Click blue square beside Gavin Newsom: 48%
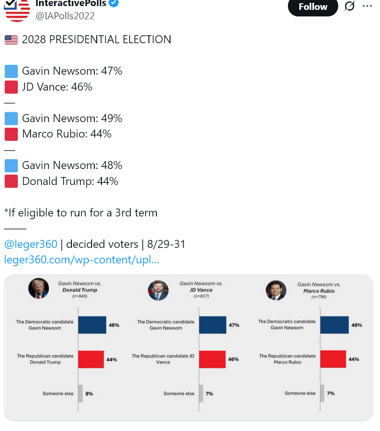 pyautogui.click(x=11, y=166)
